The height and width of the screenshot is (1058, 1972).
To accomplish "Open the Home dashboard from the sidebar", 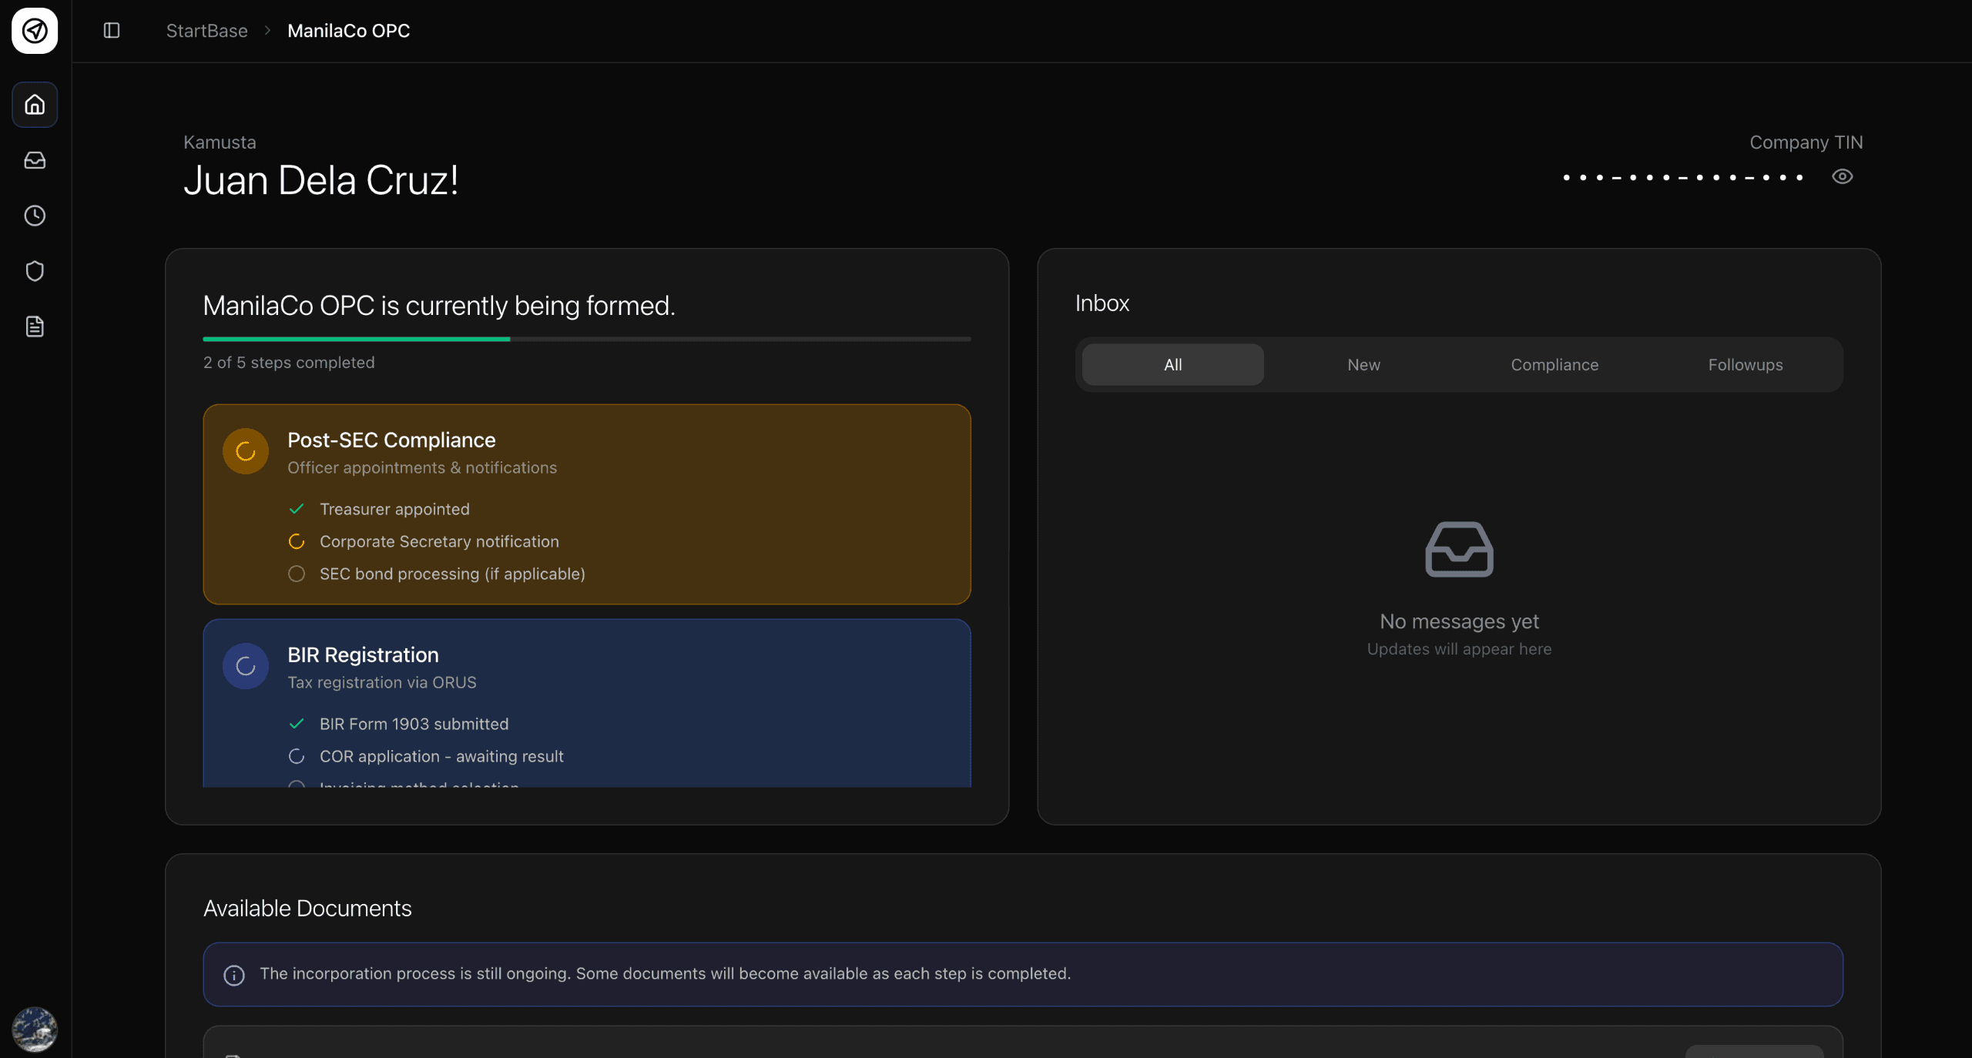I will (35, 105).
